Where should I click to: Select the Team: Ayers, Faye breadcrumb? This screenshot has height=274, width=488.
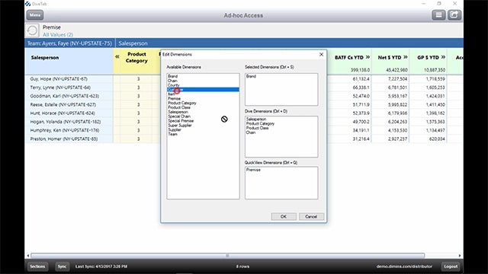click(69, 43)
